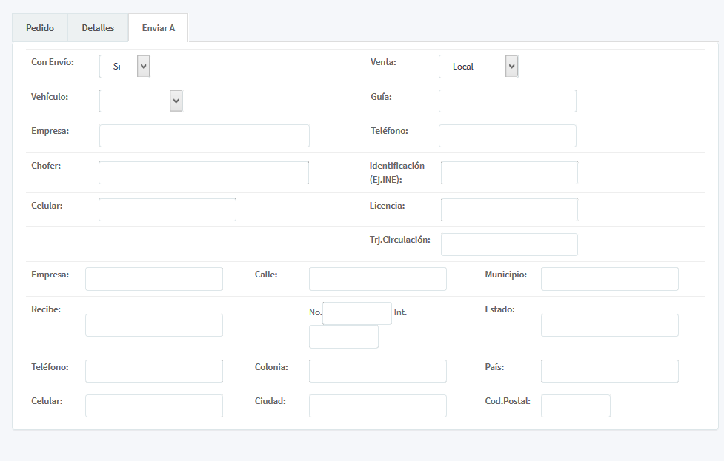Image resolution: width=724 pixels, height=461 pixels.
Task: Select the Calle input field
Action: (x=377, y=279)
